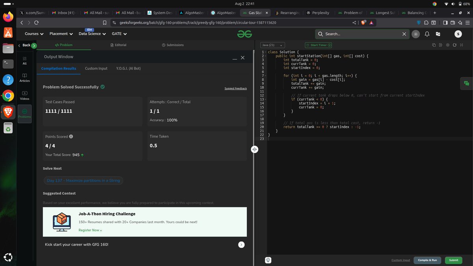
Task: Open Articles in the sidebar
Action: click(x=24, y=78)
